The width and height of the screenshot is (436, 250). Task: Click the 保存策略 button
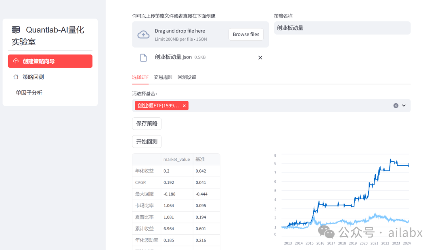(x=147, y=123)
